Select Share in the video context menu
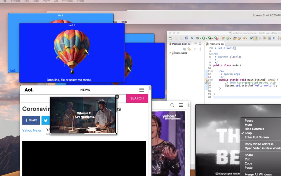281x176 pixels. point(249,155)
